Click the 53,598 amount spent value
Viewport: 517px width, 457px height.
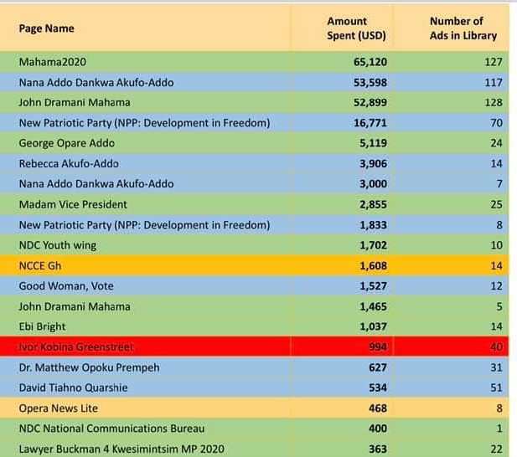pyautogui.click(x=367, y=82)
